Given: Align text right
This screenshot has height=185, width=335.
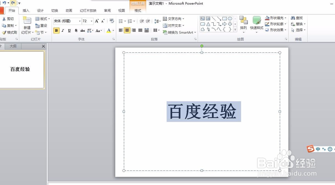Looking at the screenshot, I should coord(134,30).
